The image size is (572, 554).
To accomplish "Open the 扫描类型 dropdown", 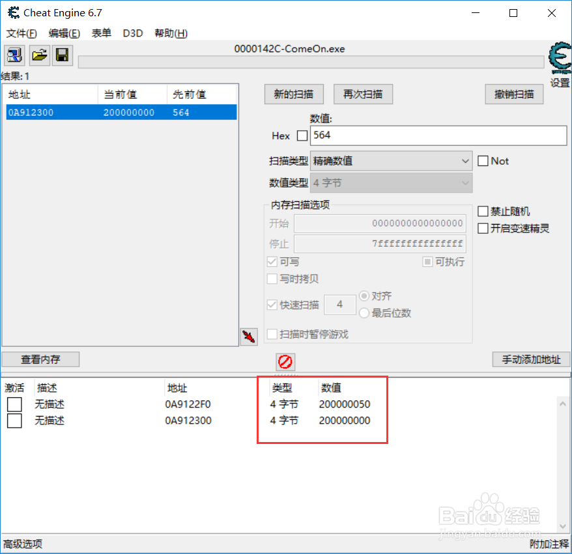I will [x=391, y=161].
